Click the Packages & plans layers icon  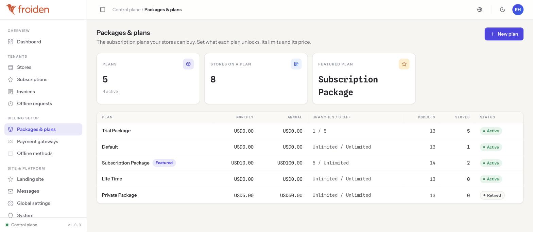coord(11,129)
